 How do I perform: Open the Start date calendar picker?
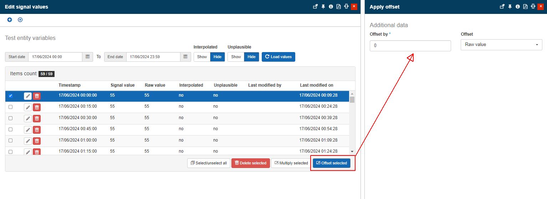coord(87,57)
